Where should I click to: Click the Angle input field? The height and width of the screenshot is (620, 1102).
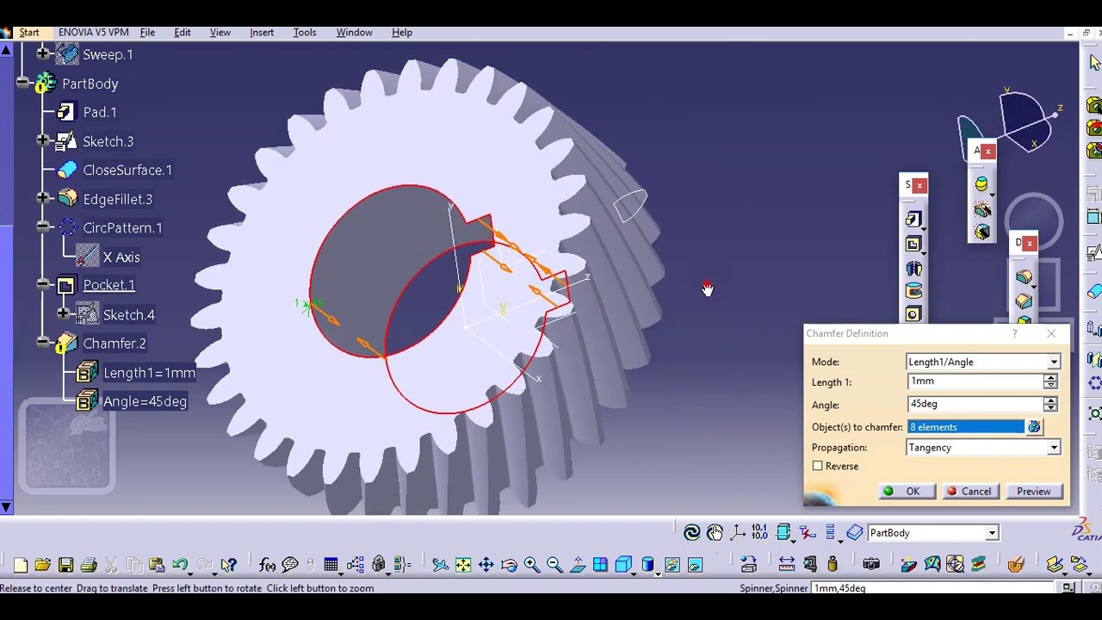(x=975, y=404)
